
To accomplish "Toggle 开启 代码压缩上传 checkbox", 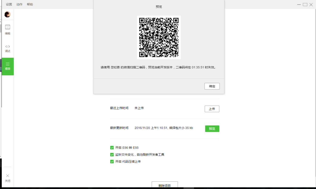I will (112, 162).
